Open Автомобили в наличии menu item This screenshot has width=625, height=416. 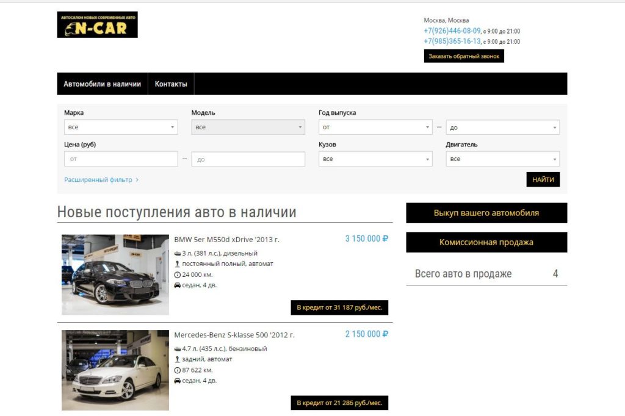(x=103, y=84)
